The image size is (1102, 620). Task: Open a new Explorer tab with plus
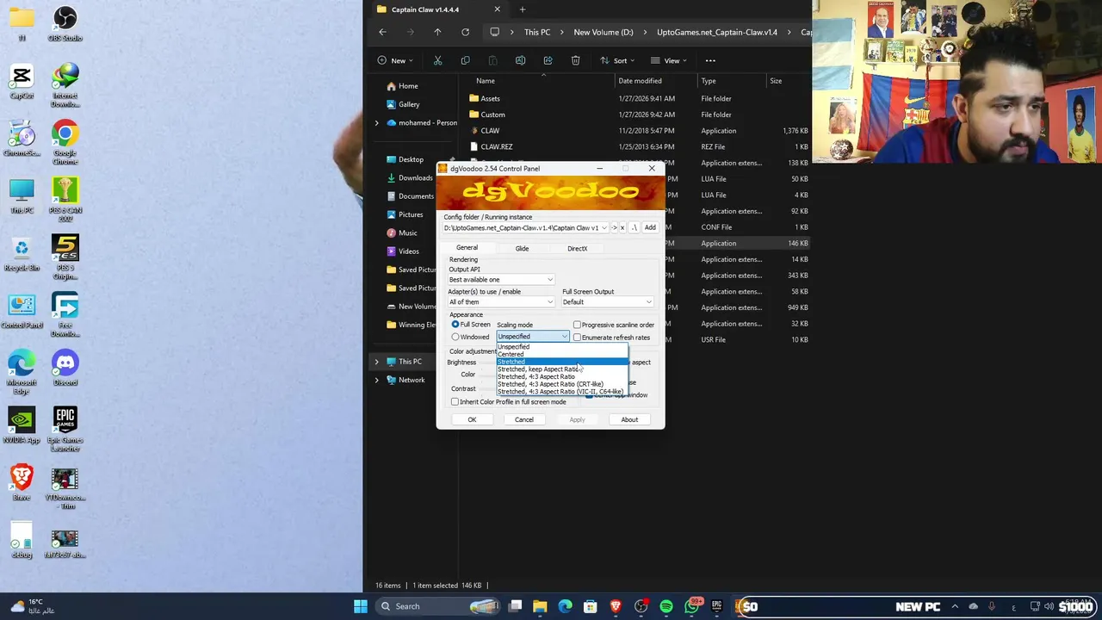point(522,9)
